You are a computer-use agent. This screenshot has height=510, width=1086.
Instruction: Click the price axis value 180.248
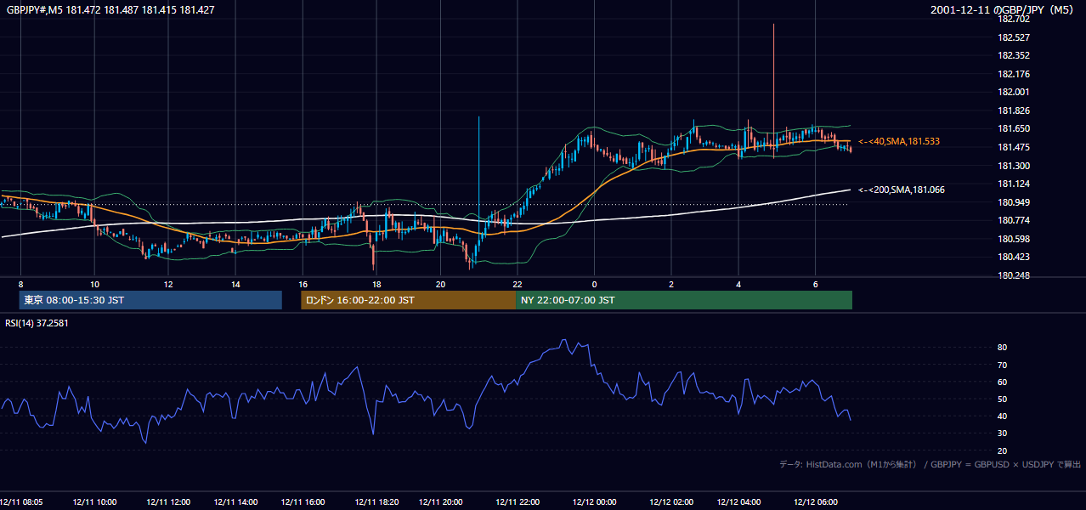tap(1014, 275)
